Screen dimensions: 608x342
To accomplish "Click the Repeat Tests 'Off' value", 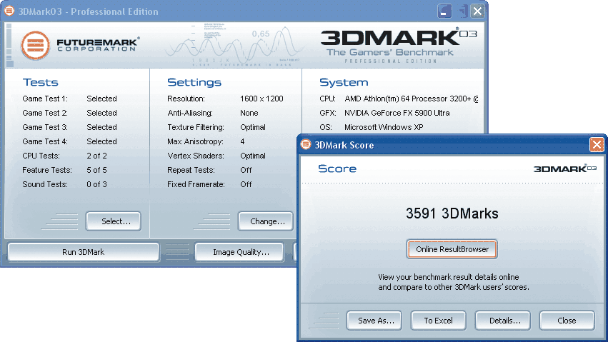I will click(x=246, y=170).
